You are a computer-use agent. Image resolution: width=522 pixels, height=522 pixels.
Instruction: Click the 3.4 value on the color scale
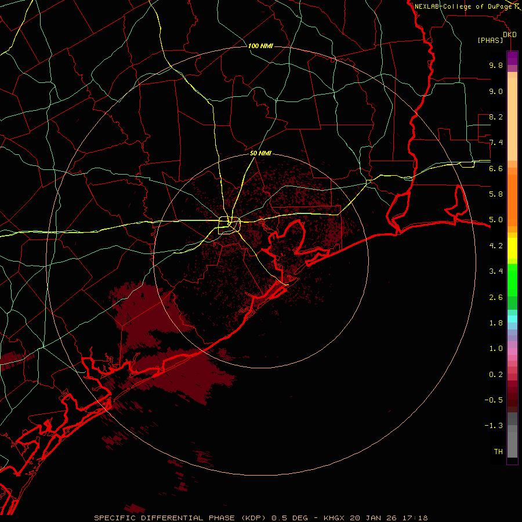pyautogui.click(x=496, y=271)
